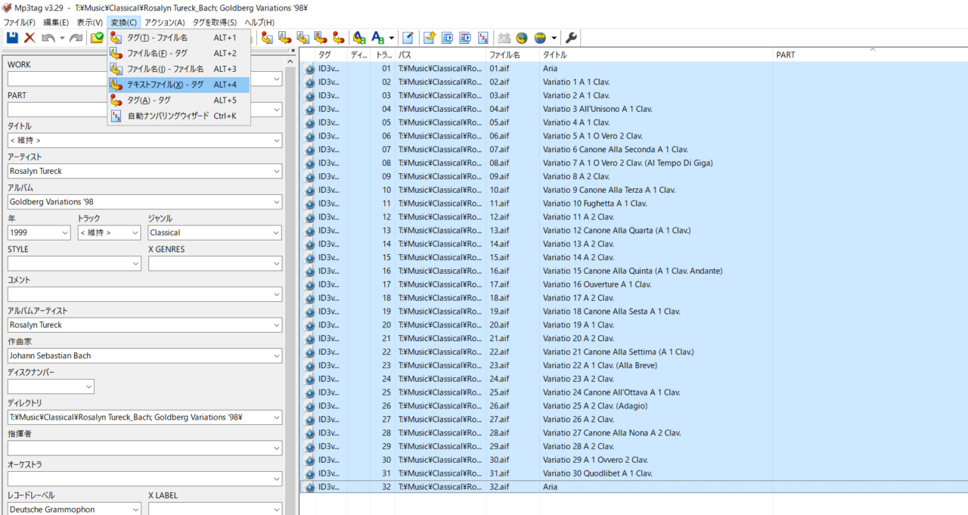Select the row Variatio 30 Quodlibet A 1 Clav.
968x515 pixels.
(634, 473)
